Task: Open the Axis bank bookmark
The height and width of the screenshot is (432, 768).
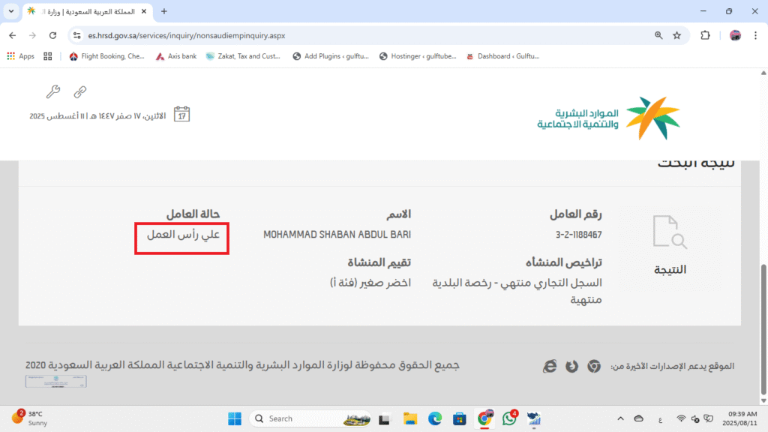Action: tap(176, 56)
